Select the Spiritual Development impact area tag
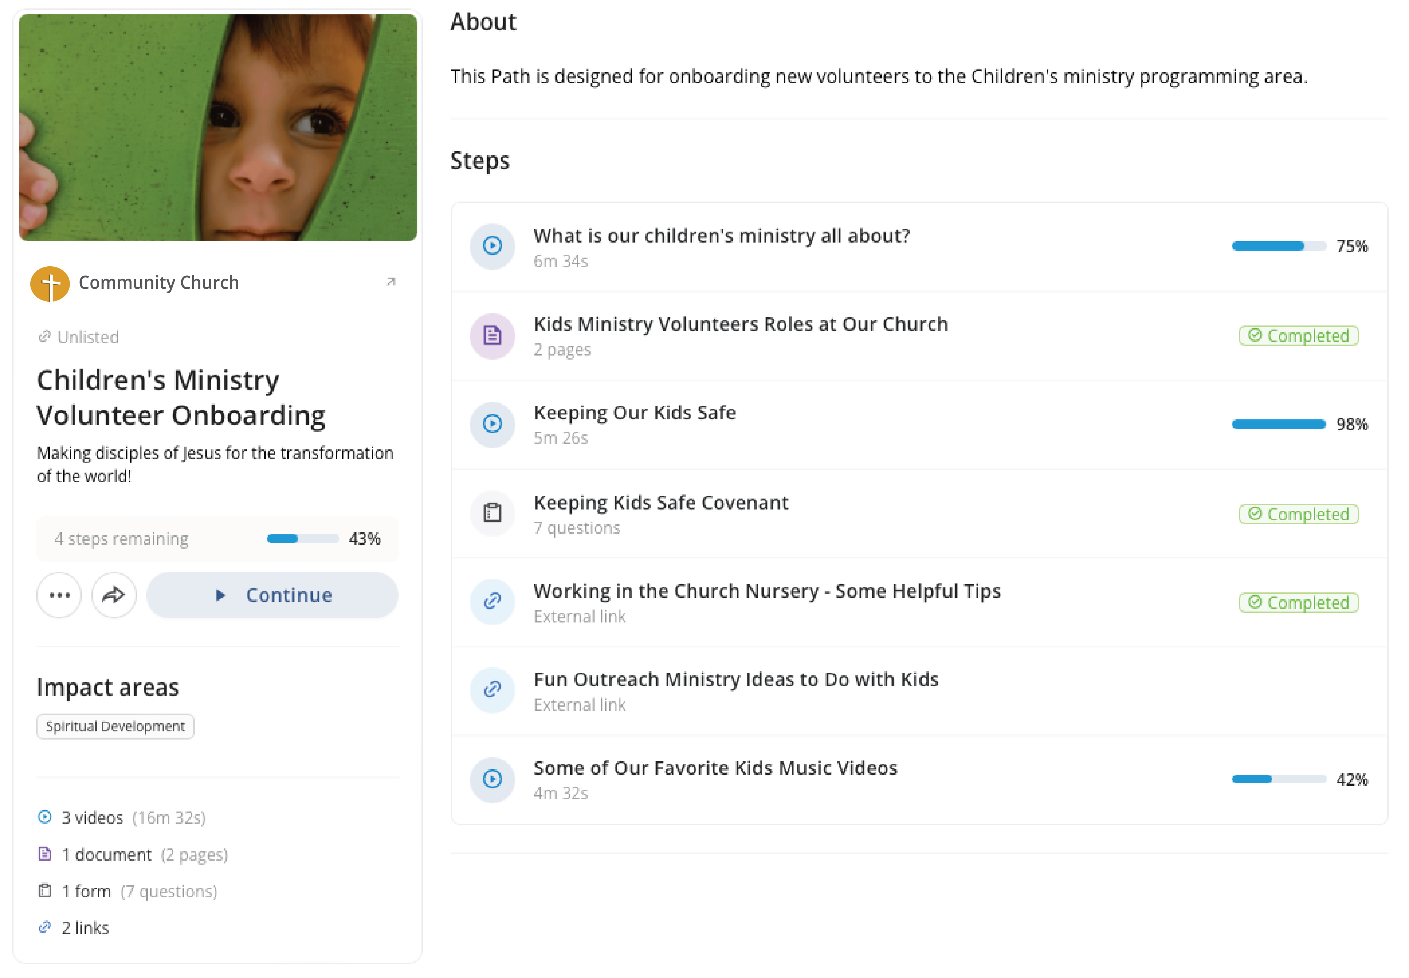 115,726
